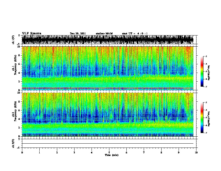The height and width of the screenshot is (171, 221).
Task: Click the "VLF Spectra" title text
Action: (x=32, y=33)
